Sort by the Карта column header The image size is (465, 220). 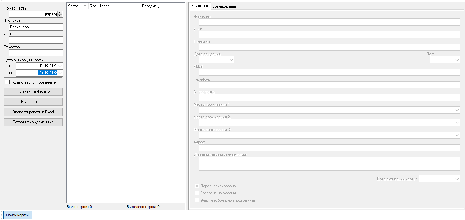pos(77,6)
